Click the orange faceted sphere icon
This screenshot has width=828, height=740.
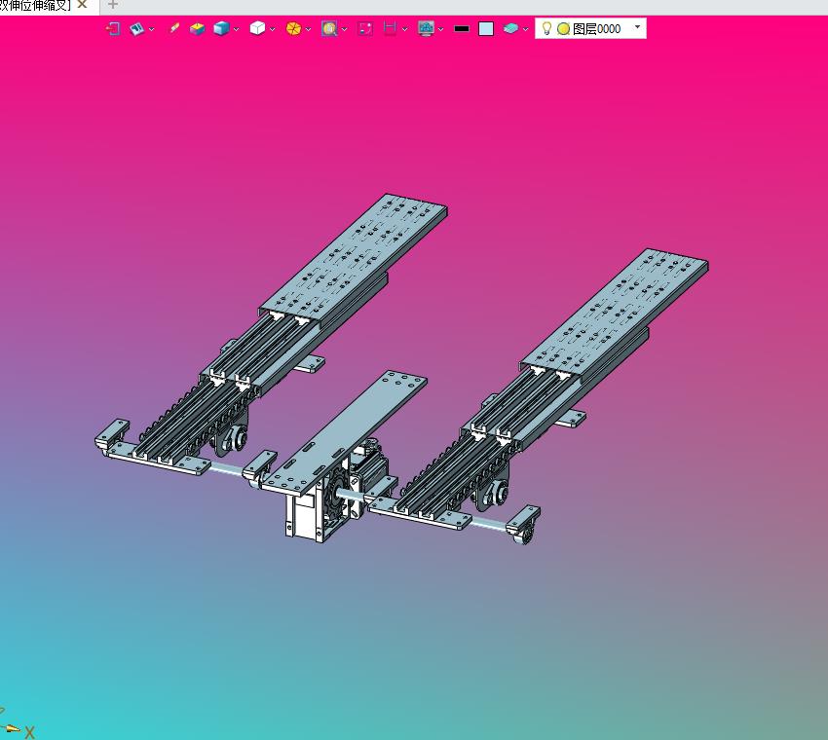(293, 28)
